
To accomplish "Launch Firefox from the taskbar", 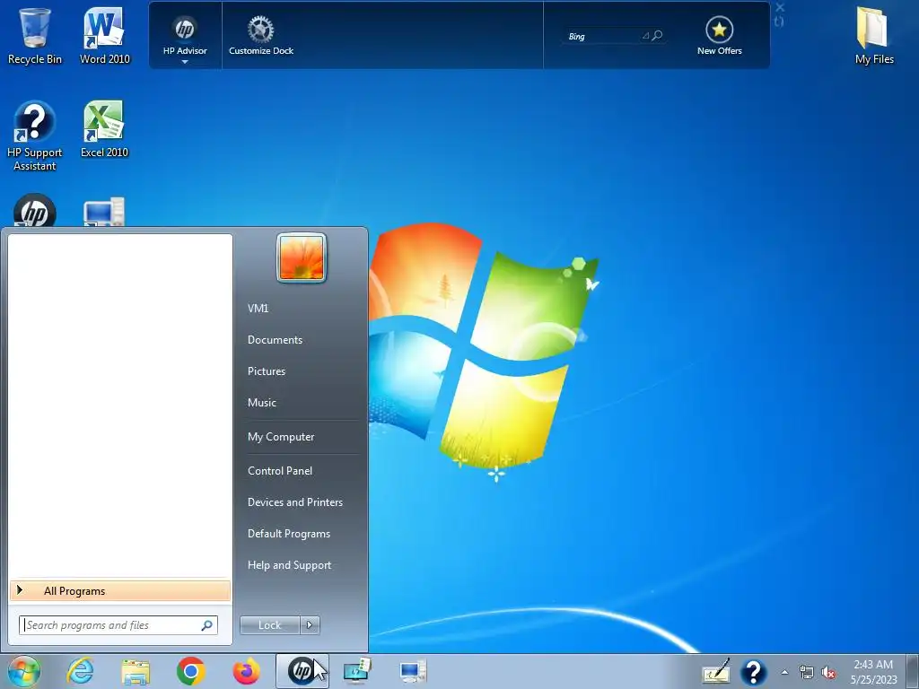I will point(246,671).
